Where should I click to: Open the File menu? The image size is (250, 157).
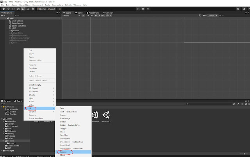2,5
